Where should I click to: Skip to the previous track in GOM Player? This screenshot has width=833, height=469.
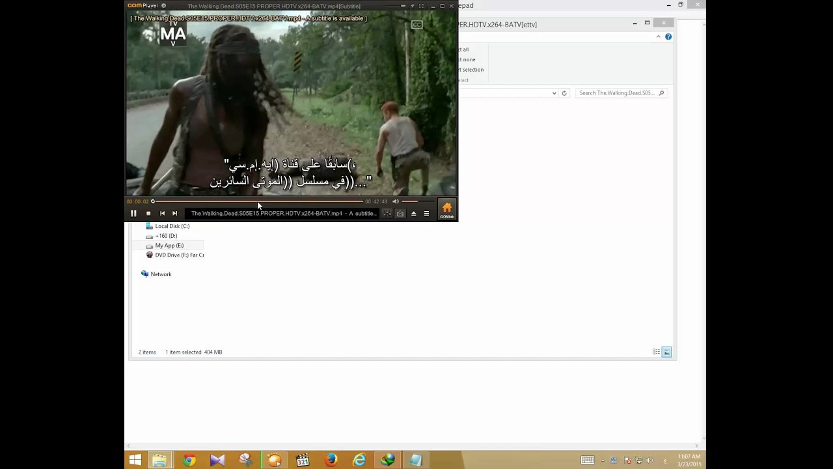[162, 213]
